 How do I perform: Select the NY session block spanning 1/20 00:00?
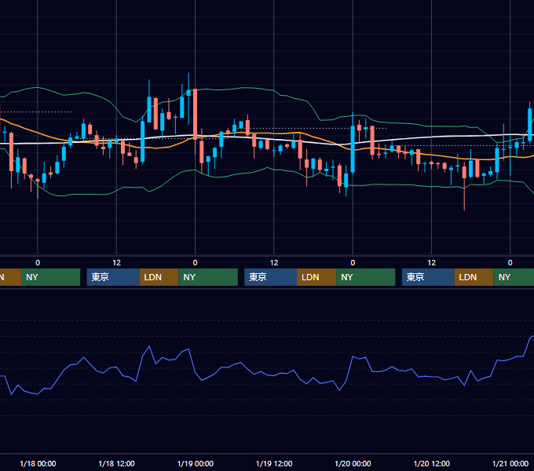tap(366, 277)
